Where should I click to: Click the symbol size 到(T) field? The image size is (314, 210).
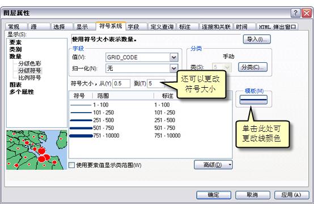click(x=156, y=83)
